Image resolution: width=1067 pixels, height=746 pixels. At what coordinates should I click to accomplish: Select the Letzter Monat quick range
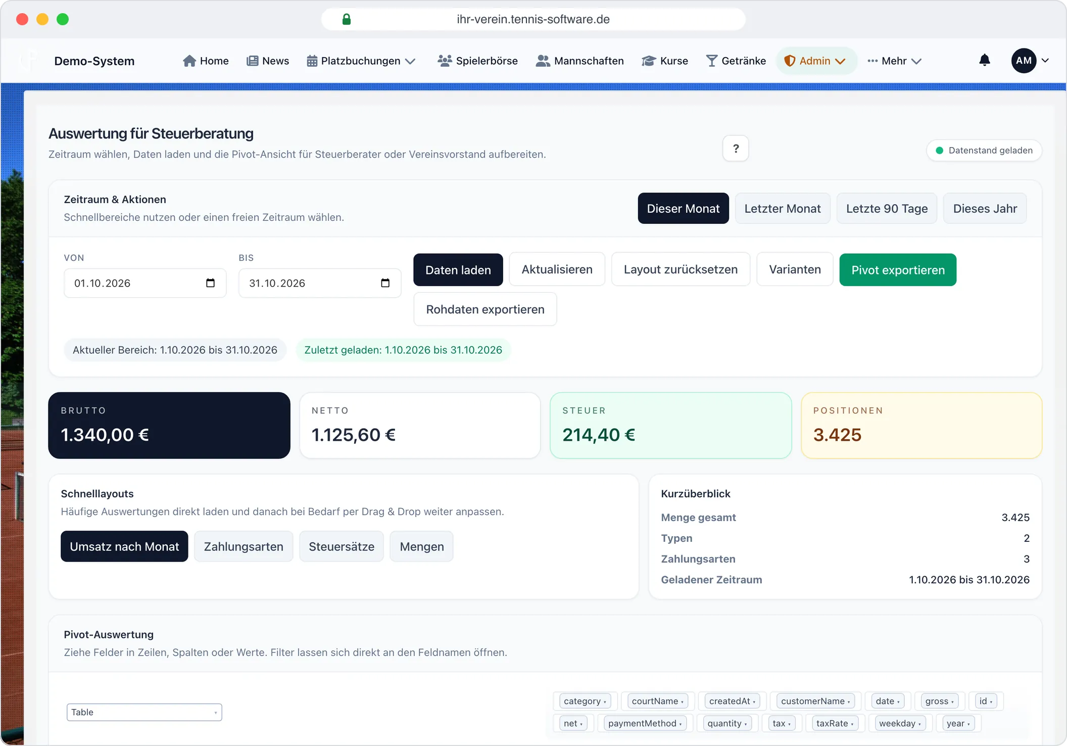pyautogui.click(x=783, y=208)
